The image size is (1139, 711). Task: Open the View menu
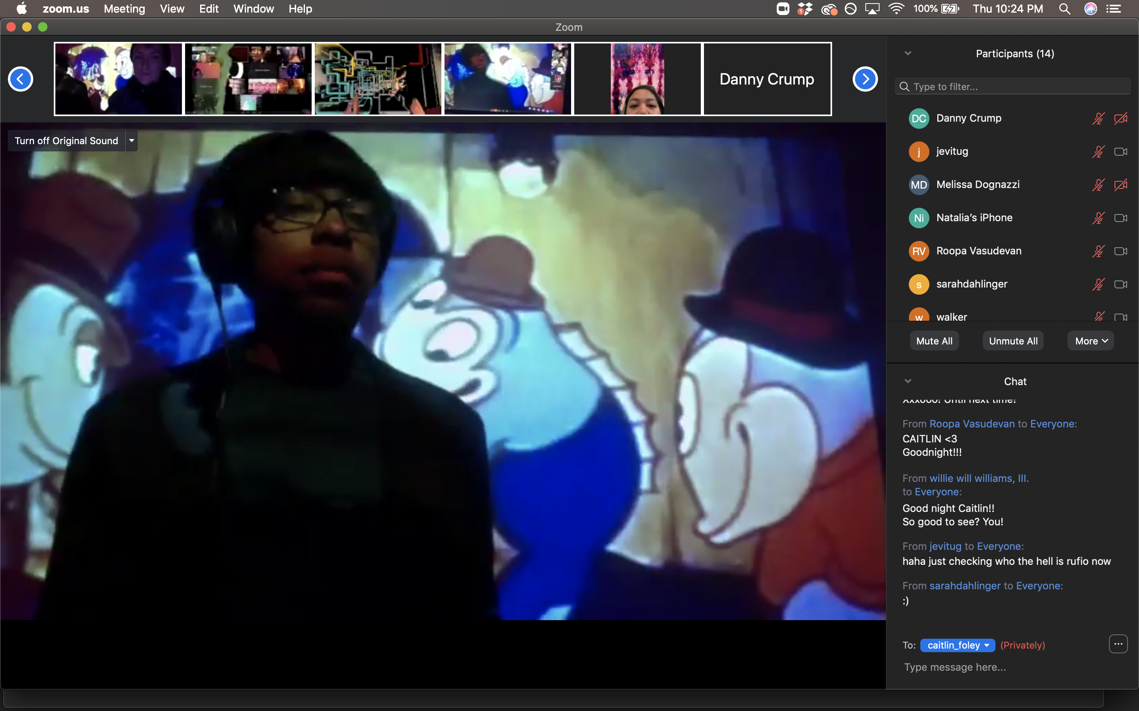[x=172, y=9]
